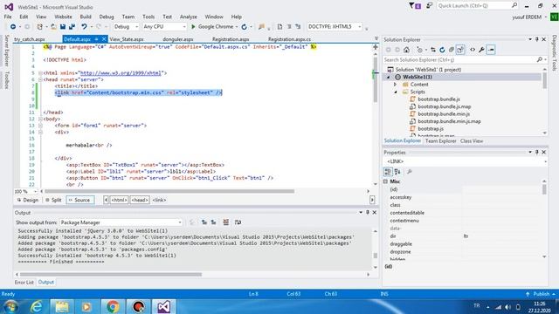Click the Go to Previous Message icon in Output

click(204, 222)
